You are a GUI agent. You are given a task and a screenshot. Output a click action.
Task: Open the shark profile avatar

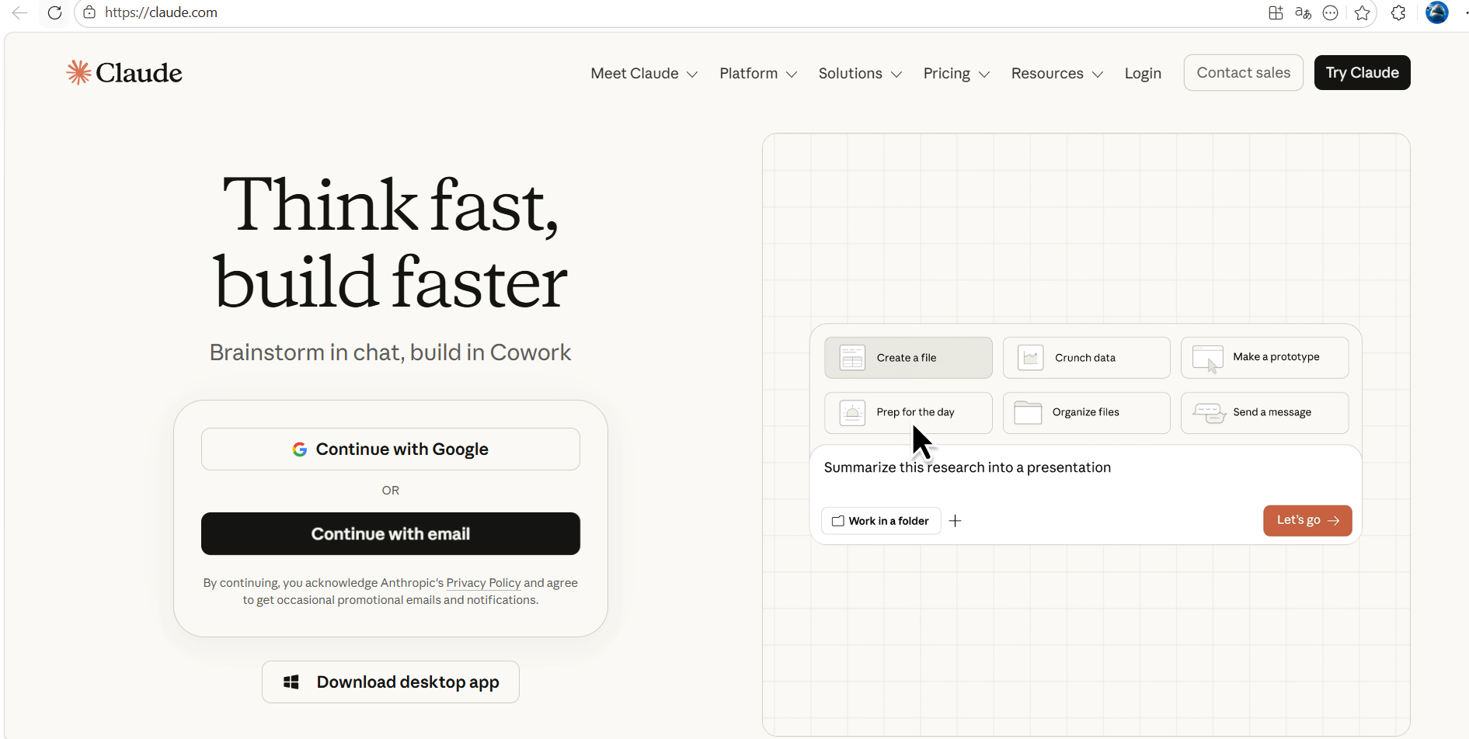1437,12
